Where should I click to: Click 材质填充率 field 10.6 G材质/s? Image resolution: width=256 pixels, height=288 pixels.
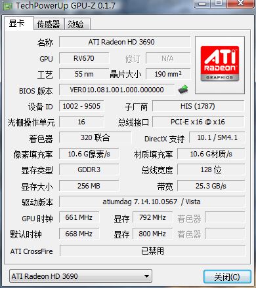coord(211,154)
